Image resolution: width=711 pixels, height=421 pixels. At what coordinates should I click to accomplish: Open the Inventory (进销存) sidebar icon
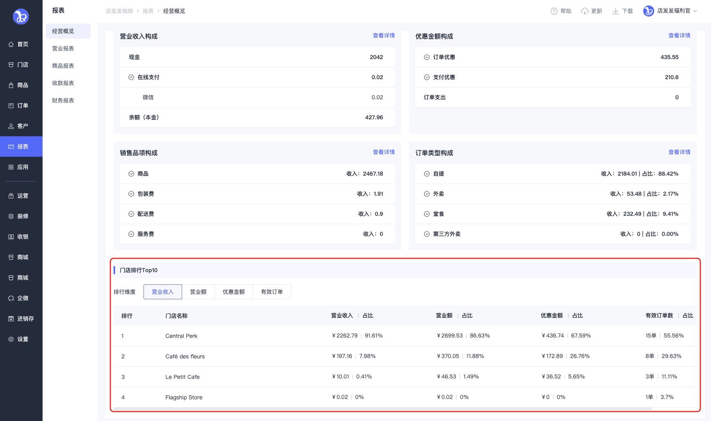click(x=11, y=319)
